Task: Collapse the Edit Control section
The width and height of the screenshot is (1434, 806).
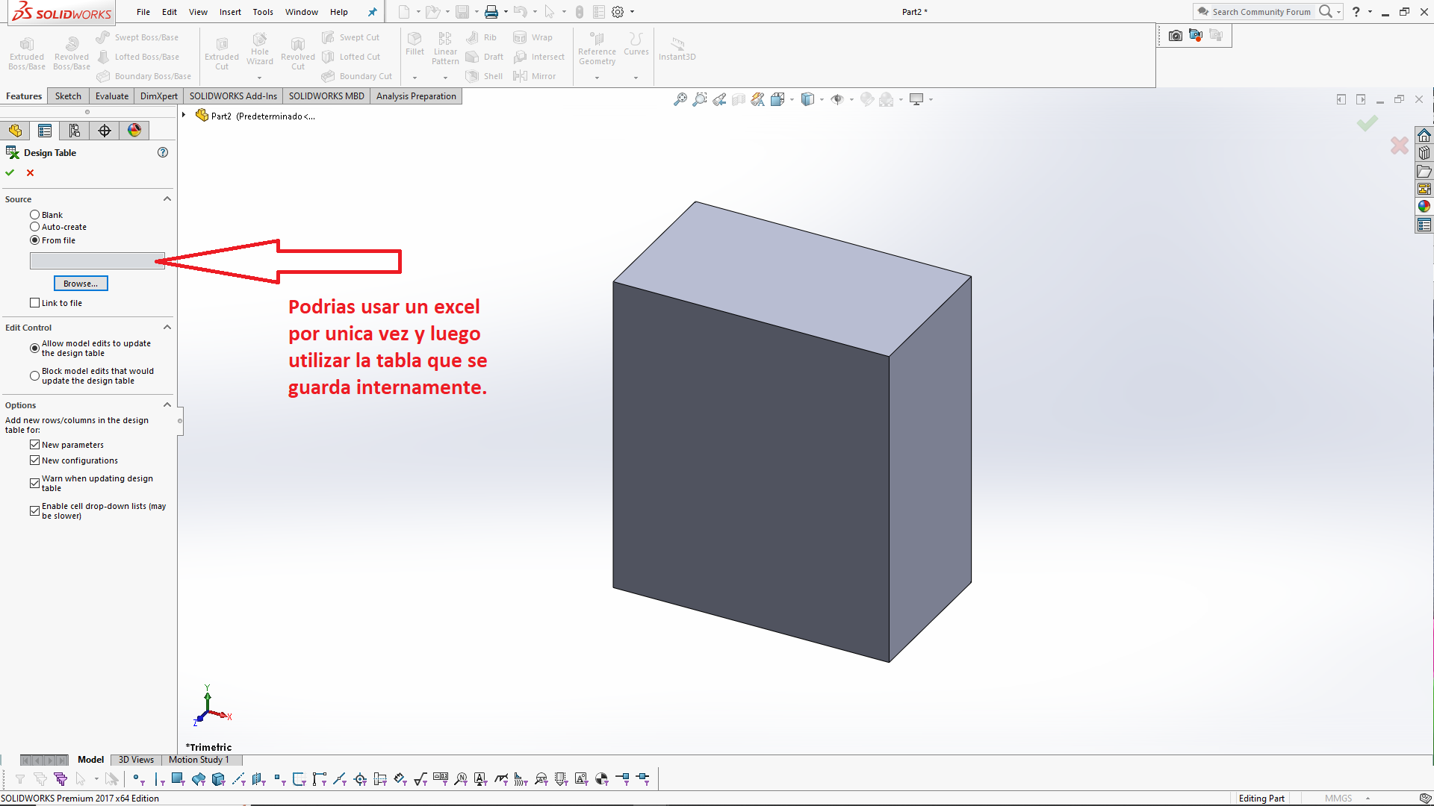Action: [x=167, y=328]
